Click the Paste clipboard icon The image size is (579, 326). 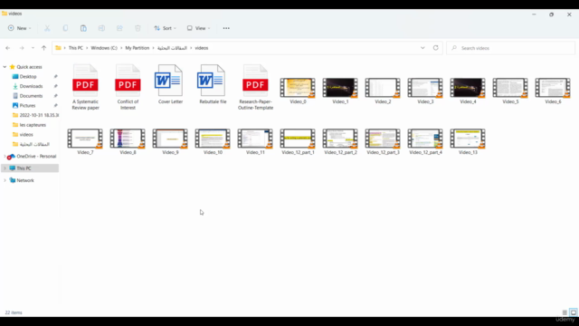tap(83, 28)
